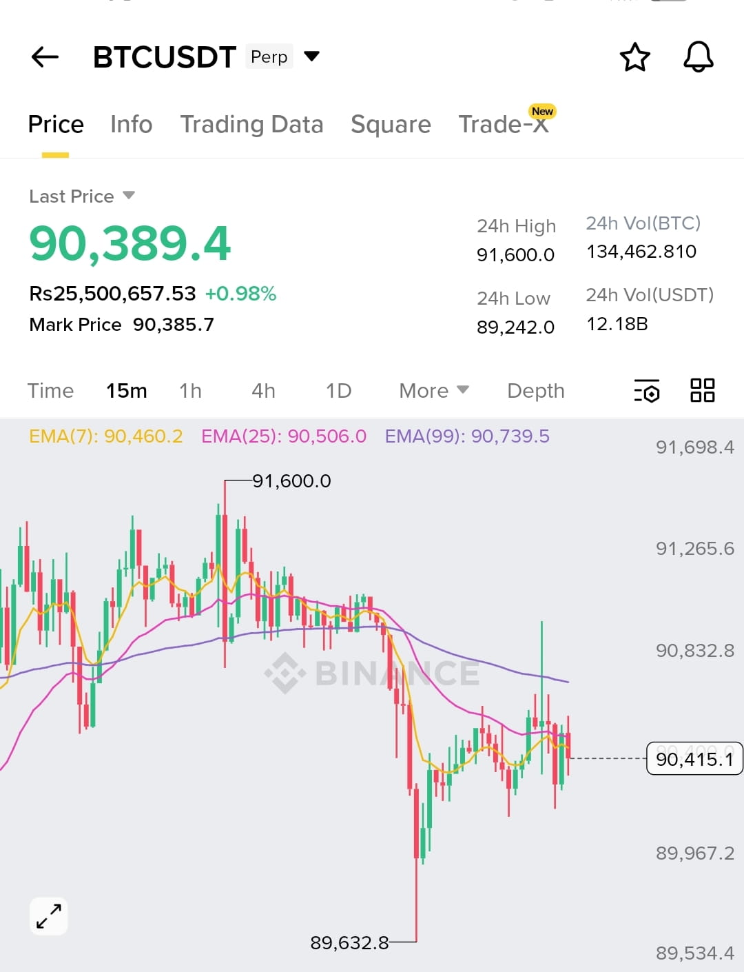
Task: Expand chart to fullscreen
Action: (49, 916)
